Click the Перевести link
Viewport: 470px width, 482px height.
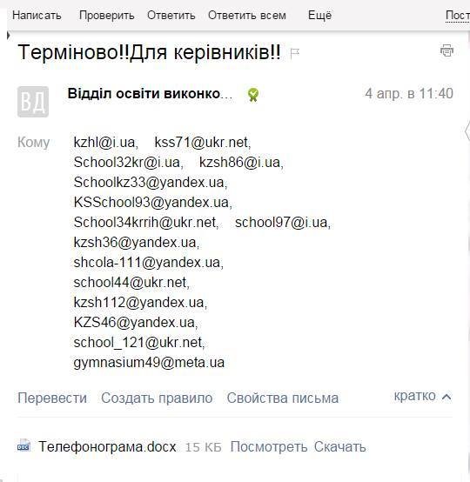coord(52,398)
